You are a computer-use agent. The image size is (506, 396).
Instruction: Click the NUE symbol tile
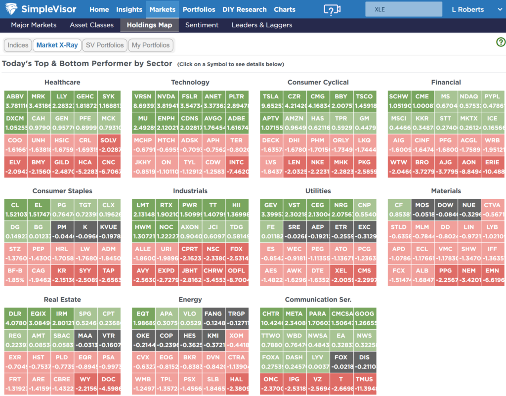point(469,210)
